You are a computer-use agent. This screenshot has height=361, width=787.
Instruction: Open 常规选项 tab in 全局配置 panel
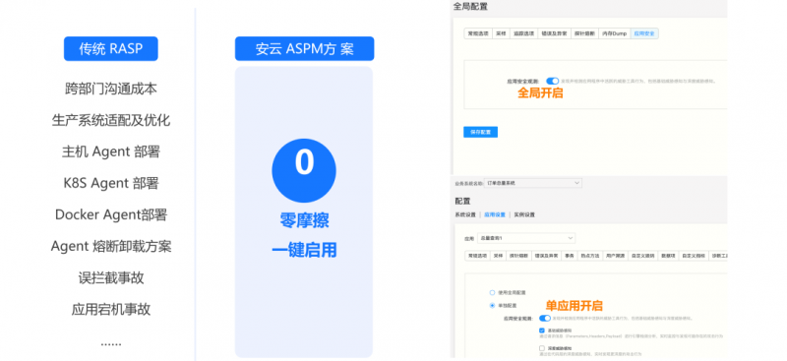[x=478, y=33]
